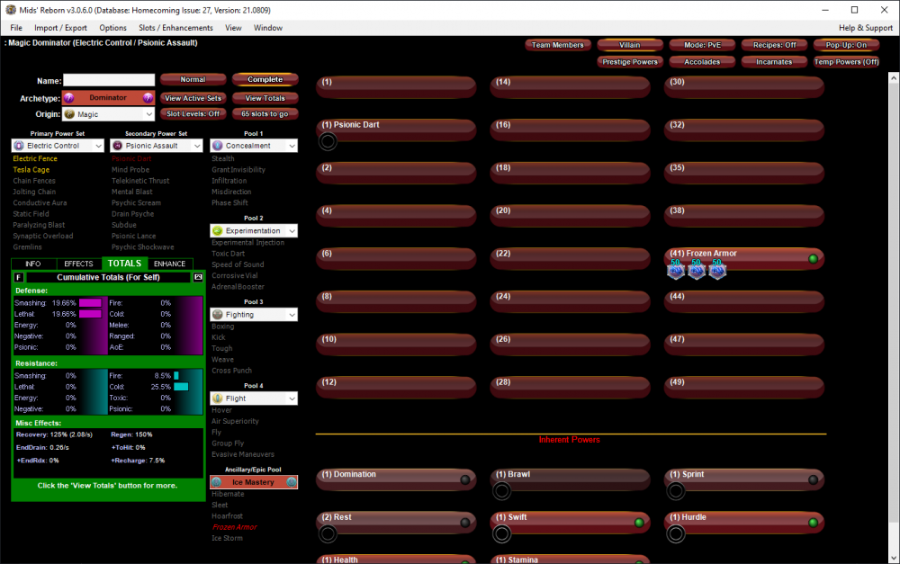Click the empty enhancement slot under Brawl
The width and height of the screenshot is (900, 564).
pyautogui.click(x=502, y=491)
